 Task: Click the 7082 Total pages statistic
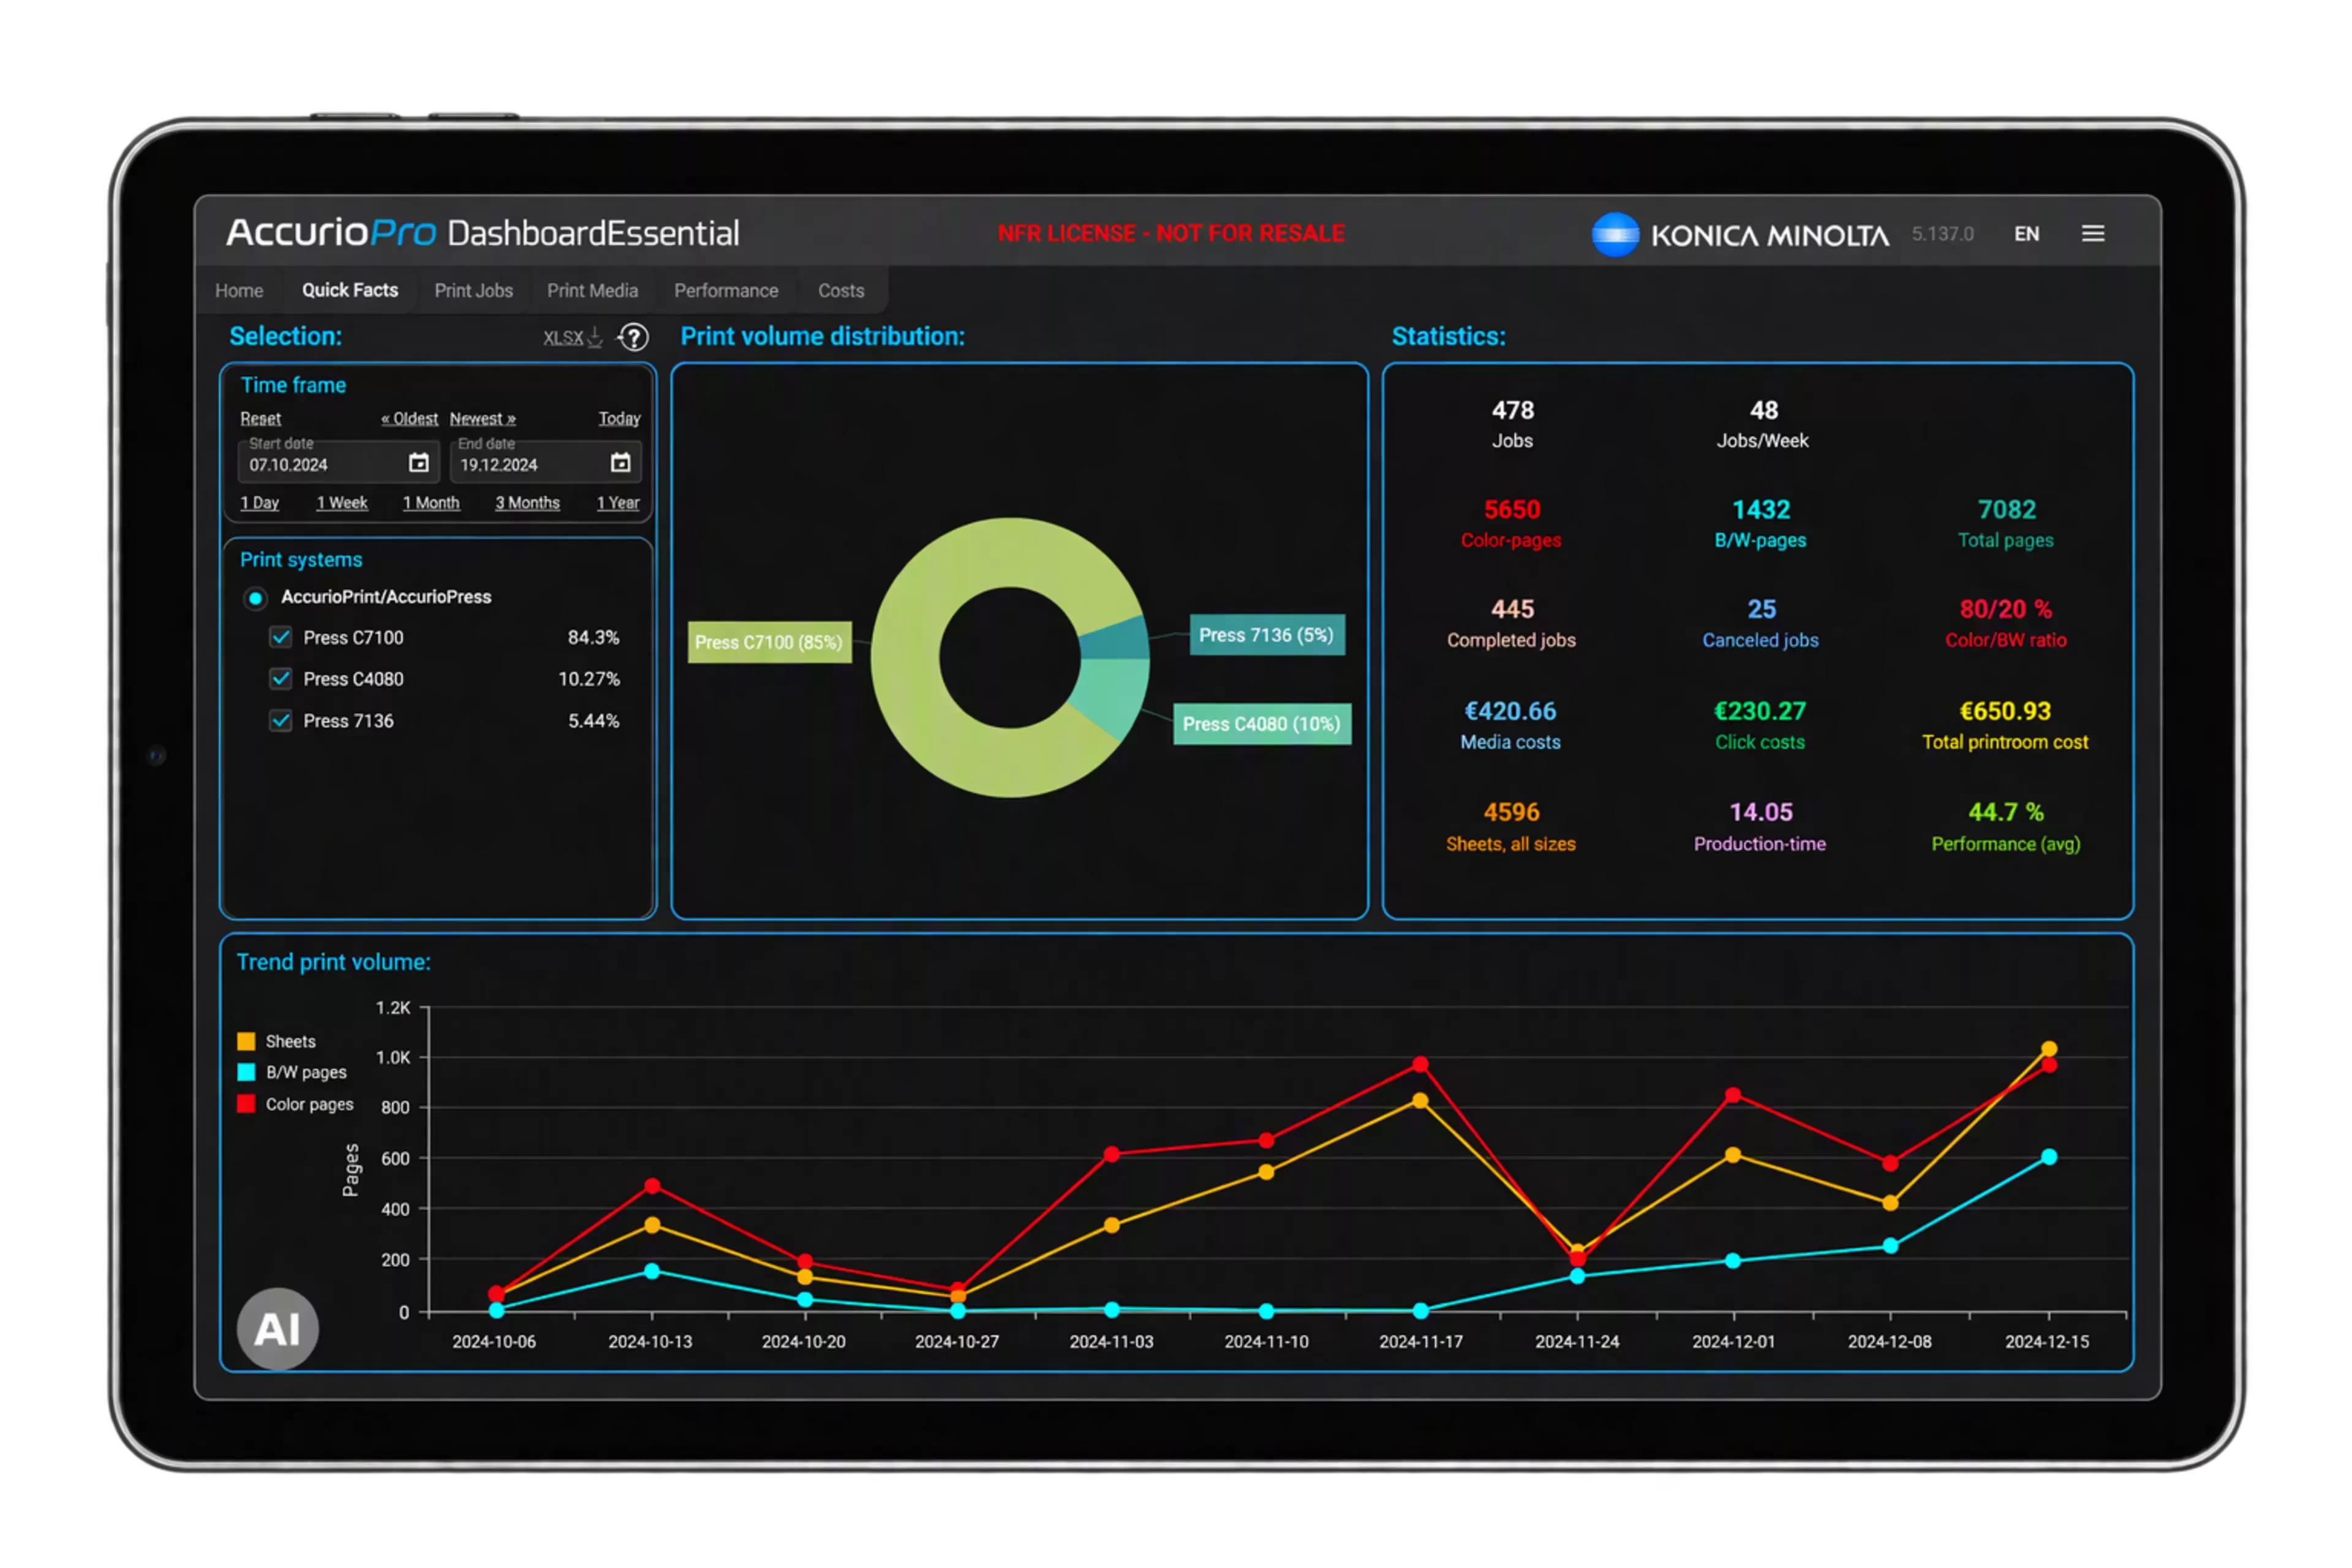[x=2006, y=524]
